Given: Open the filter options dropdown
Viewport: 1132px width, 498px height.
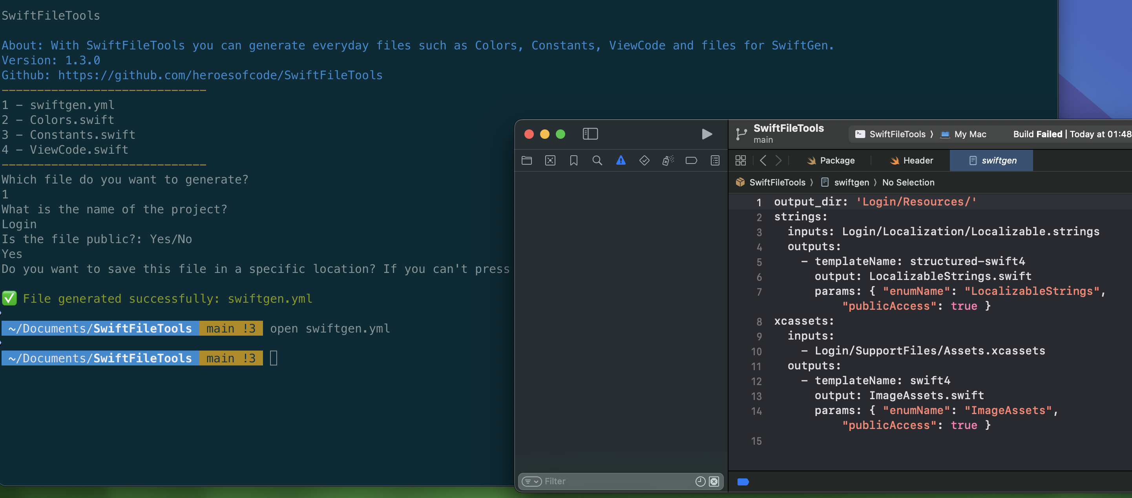Looking at the screenshot, I should (x=531, y=481).
